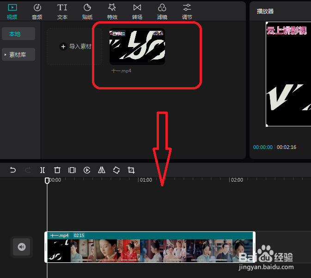Click the player preview canvas

[288, 74]
